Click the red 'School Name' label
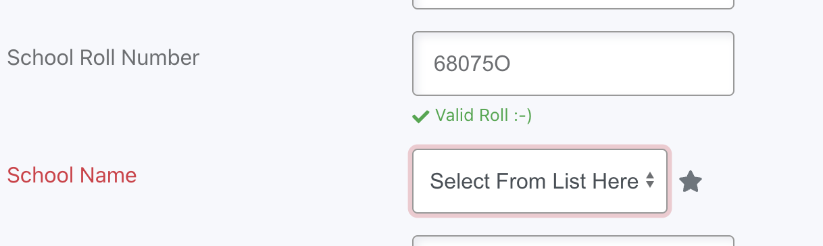Image resolution: width=823 pixels, height=246 pixels. pos(72,176)
